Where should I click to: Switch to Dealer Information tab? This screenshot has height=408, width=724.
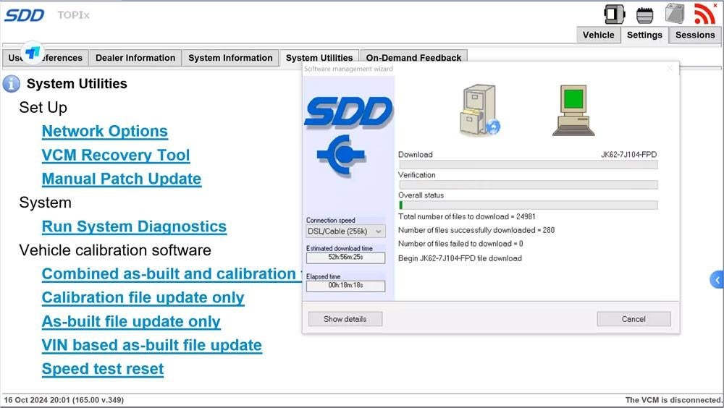135,58
